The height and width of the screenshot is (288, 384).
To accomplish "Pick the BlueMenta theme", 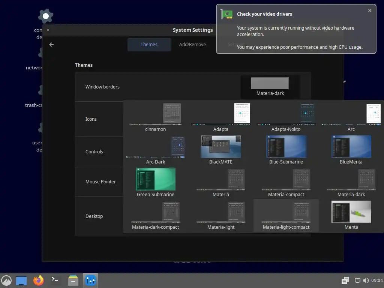I will [x=351, y=150].
